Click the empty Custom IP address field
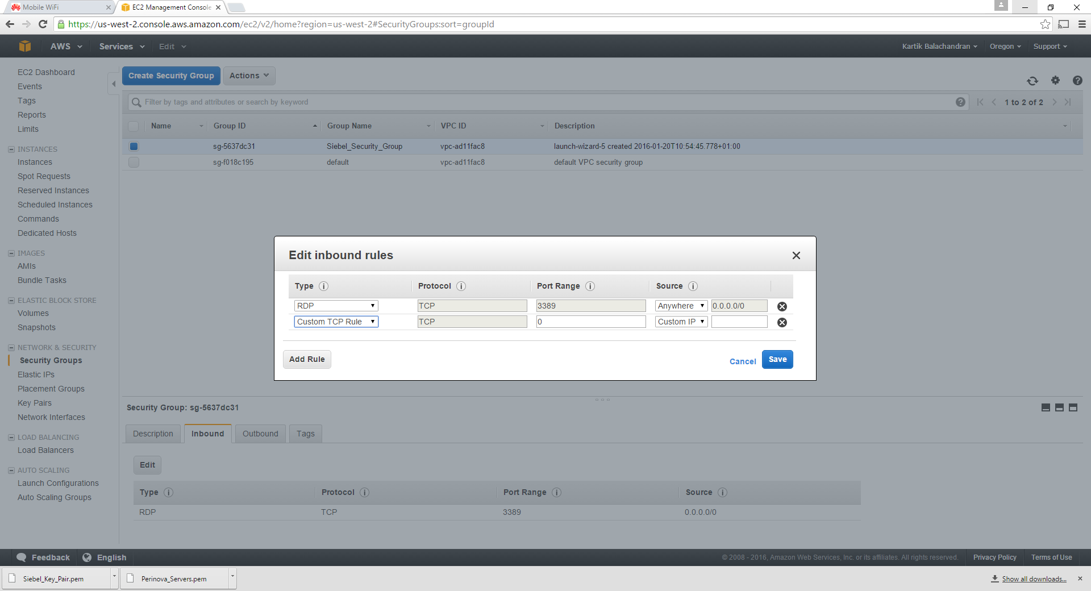The image size is (1091, 591). click(739, 322)
